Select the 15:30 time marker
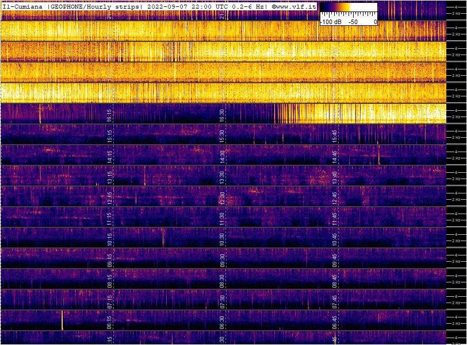 (222, 136)
